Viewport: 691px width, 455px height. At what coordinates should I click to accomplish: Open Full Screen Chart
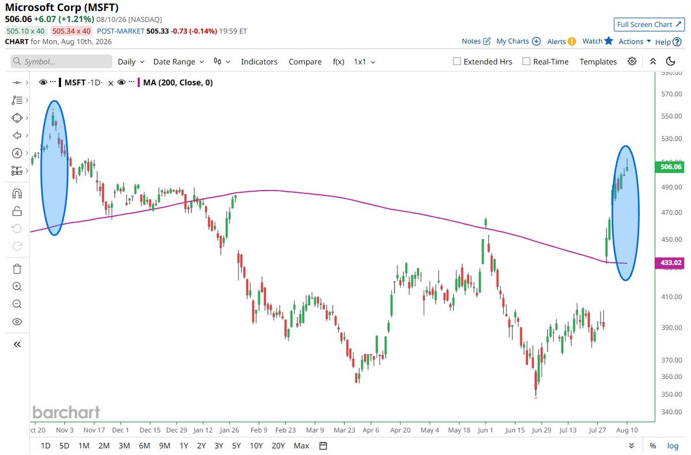pyautogui.click(x=648, y=24)
